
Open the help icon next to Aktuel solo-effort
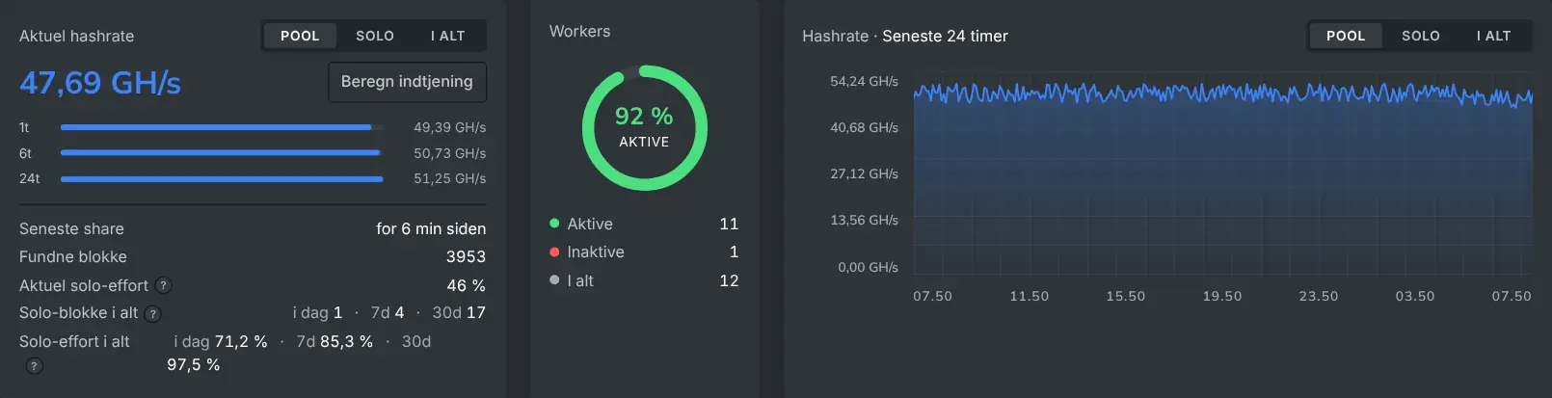tap(164, 285)
